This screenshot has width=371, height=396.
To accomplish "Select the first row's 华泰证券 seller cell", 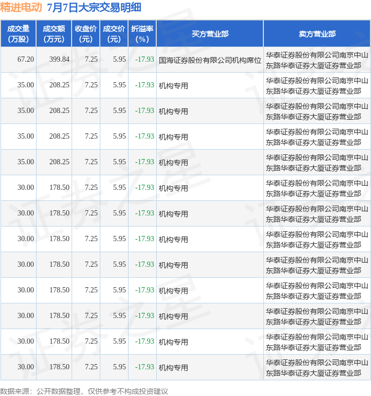I will click(x=317, y=60).
